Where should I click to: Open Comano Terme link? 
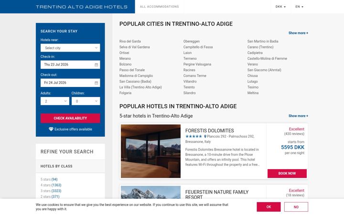point(195,75)
